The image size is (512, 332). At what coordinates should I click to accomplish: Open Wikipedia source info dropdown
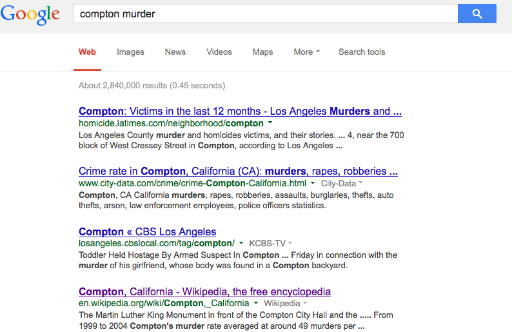[x=286, y=303]
